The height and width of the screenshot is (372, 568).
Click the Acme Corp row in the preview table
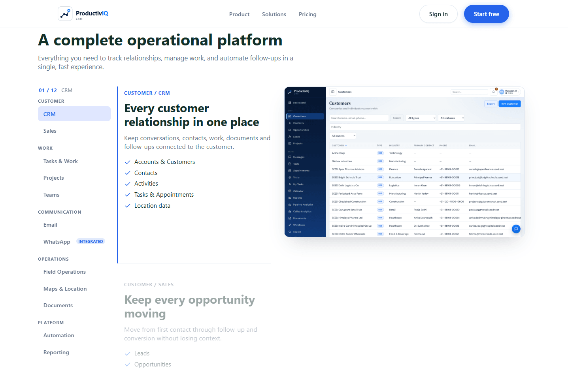pyautogui.click(x=425, y=153)
